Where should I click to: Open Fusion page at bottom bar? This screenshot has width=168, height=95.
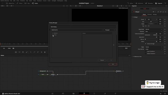(84, 94)
